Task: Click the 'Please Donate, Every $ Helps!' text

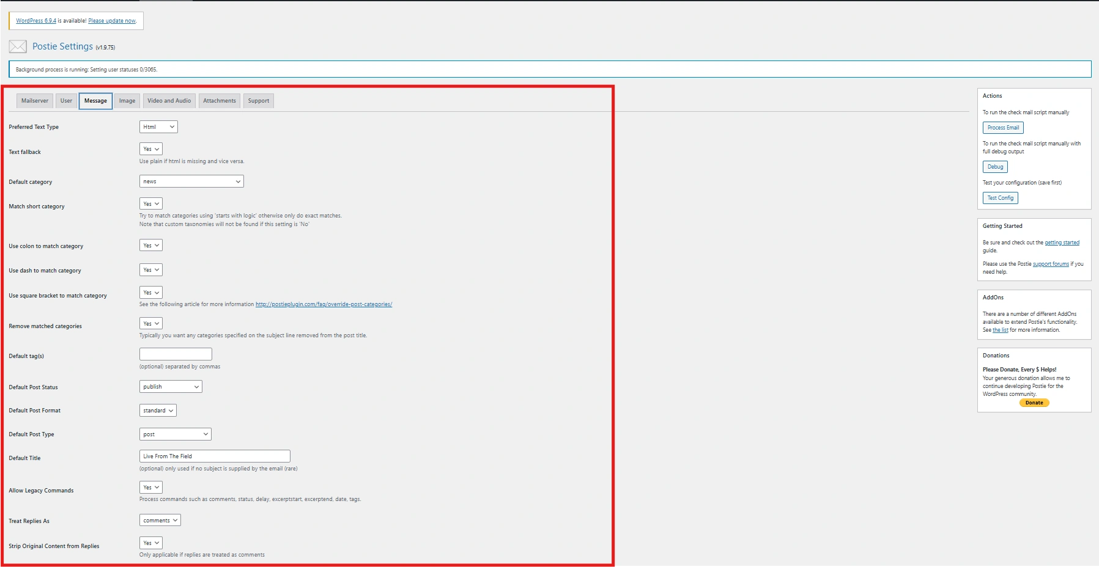Action: [1019, 370]
